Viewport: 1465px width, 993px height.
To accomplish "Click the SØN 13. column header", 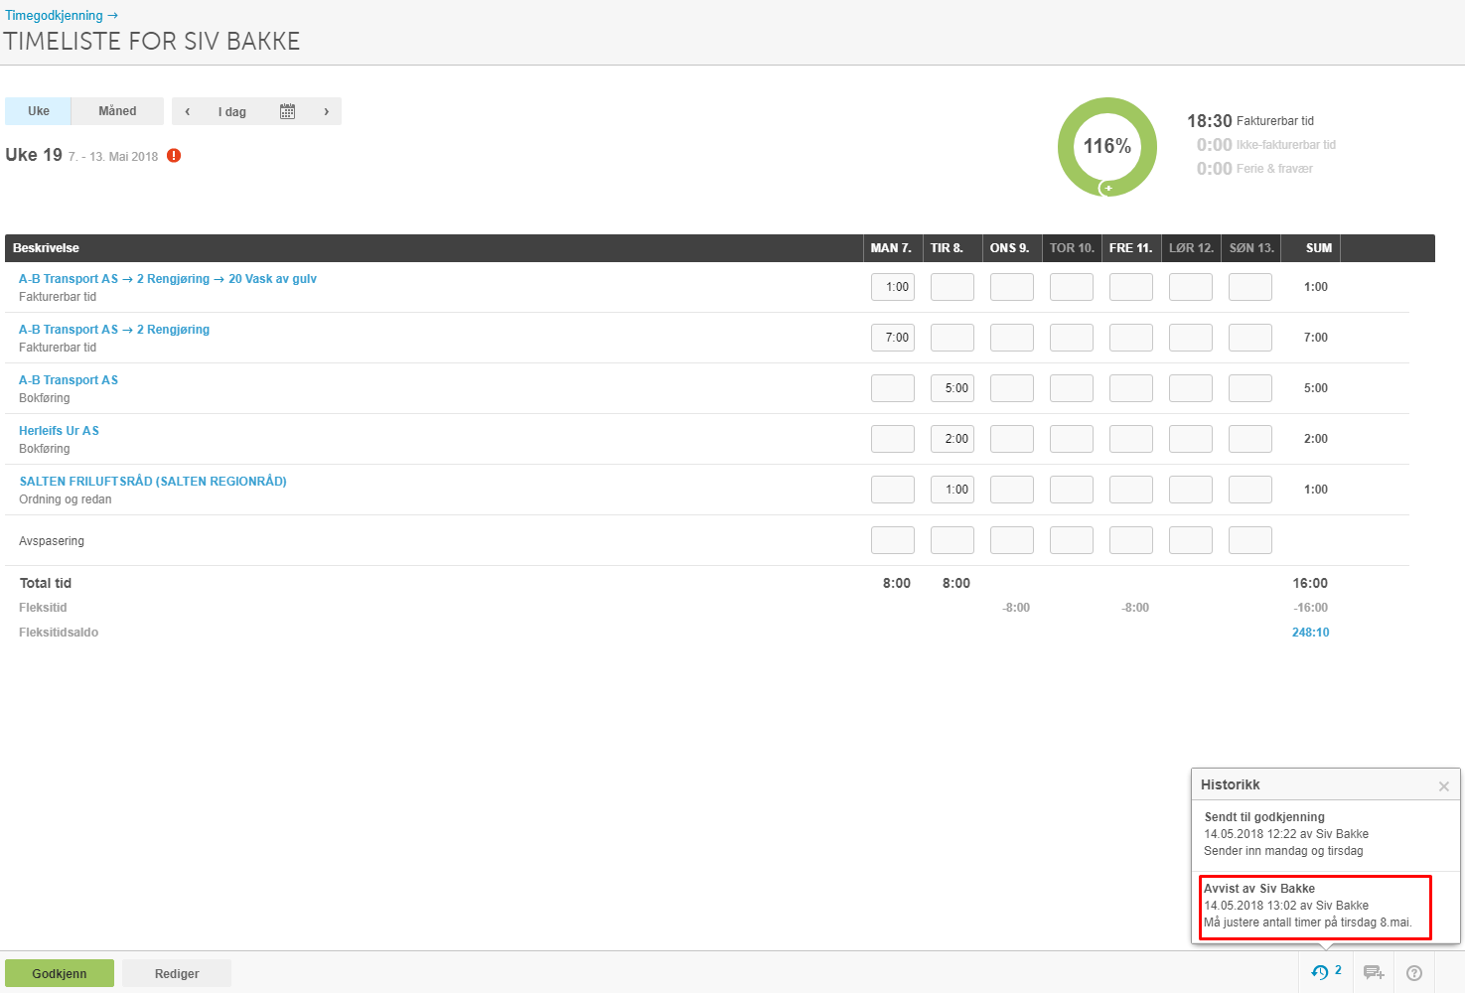I will pos(1251,248).
